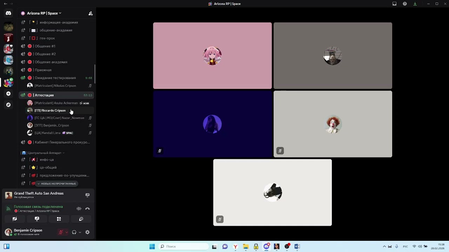Select user Riccardo Cripson in voice list
This screenshot has width=449, height=252.
click(60, 111)
